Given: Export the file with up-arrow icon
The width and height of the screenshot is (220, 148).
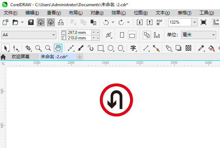Looking at the screenshot, I should coord(150,22).
